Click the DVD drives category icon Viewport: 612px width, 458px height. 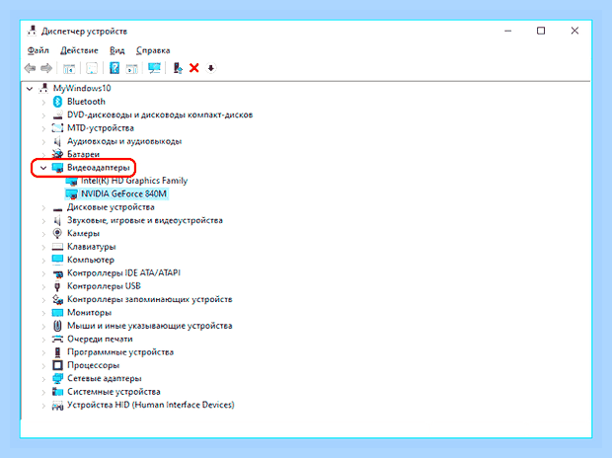(x=57, y=114)
